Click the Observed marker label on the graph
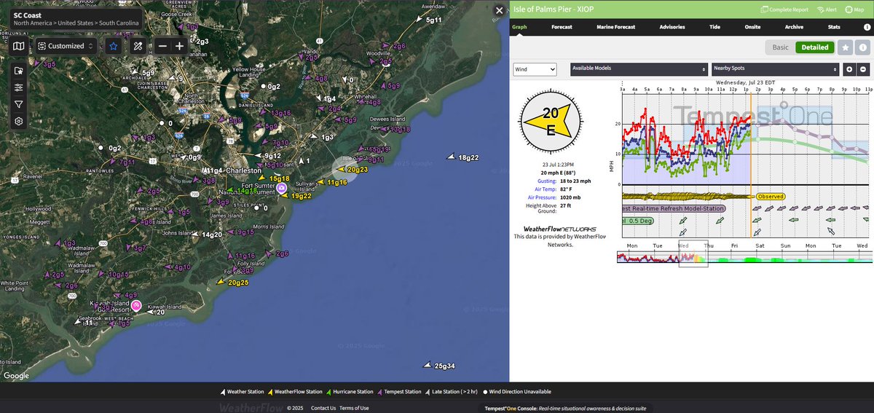Screen dimensions: 874x413 (x=770, y=197)
